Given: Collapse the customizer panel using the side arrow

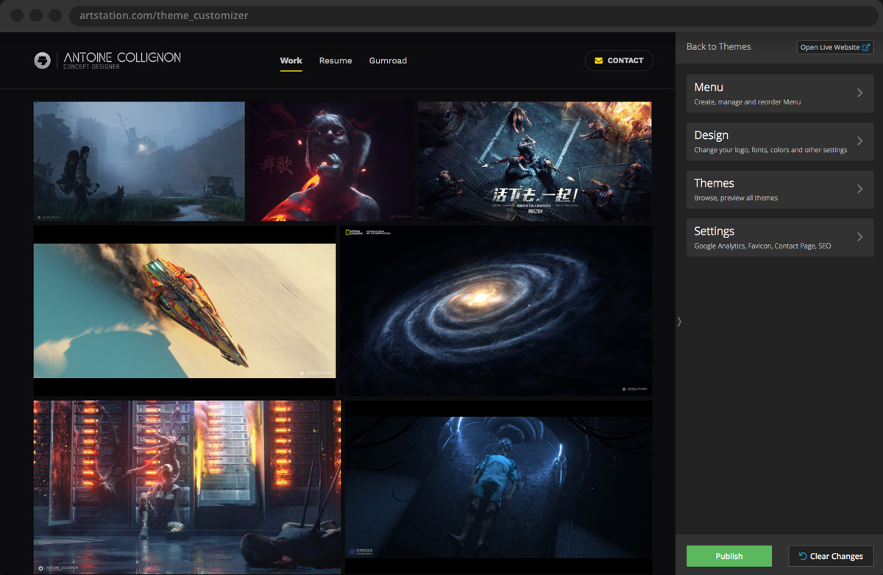Looking at the screenshot, I should click(678, 321).
